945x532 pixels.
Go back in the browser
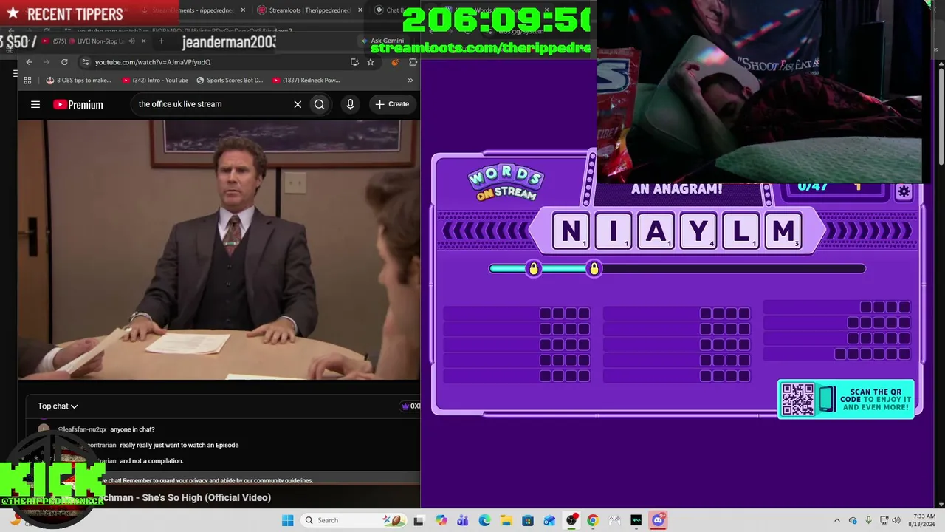(x=29, y=62)
